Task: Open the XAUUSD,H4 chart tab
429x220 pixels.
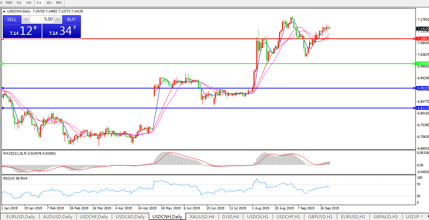Action: [x=202, y=216]
